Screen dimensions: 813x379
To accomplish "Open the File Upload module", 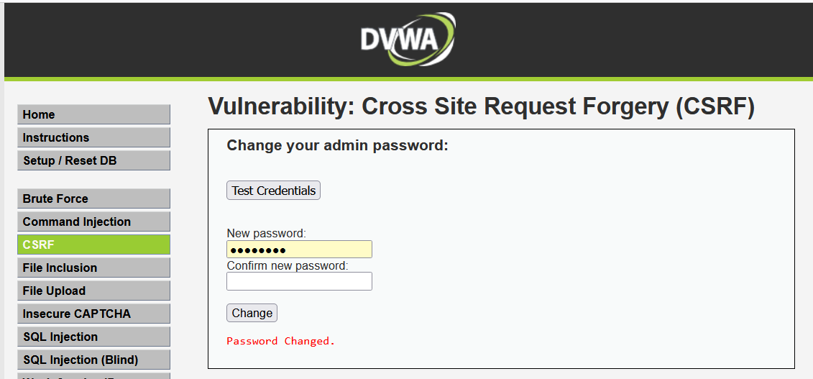I will 93,291.
